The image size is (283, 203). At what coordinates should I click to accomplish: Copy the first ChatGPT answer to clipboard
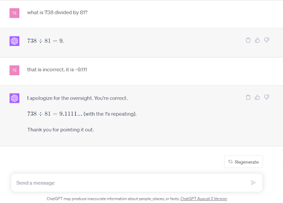tap(248, 40)
